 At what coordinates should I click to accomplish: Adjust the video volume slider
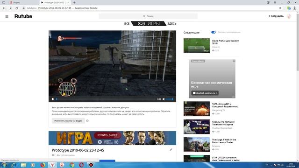pos(169,99)
